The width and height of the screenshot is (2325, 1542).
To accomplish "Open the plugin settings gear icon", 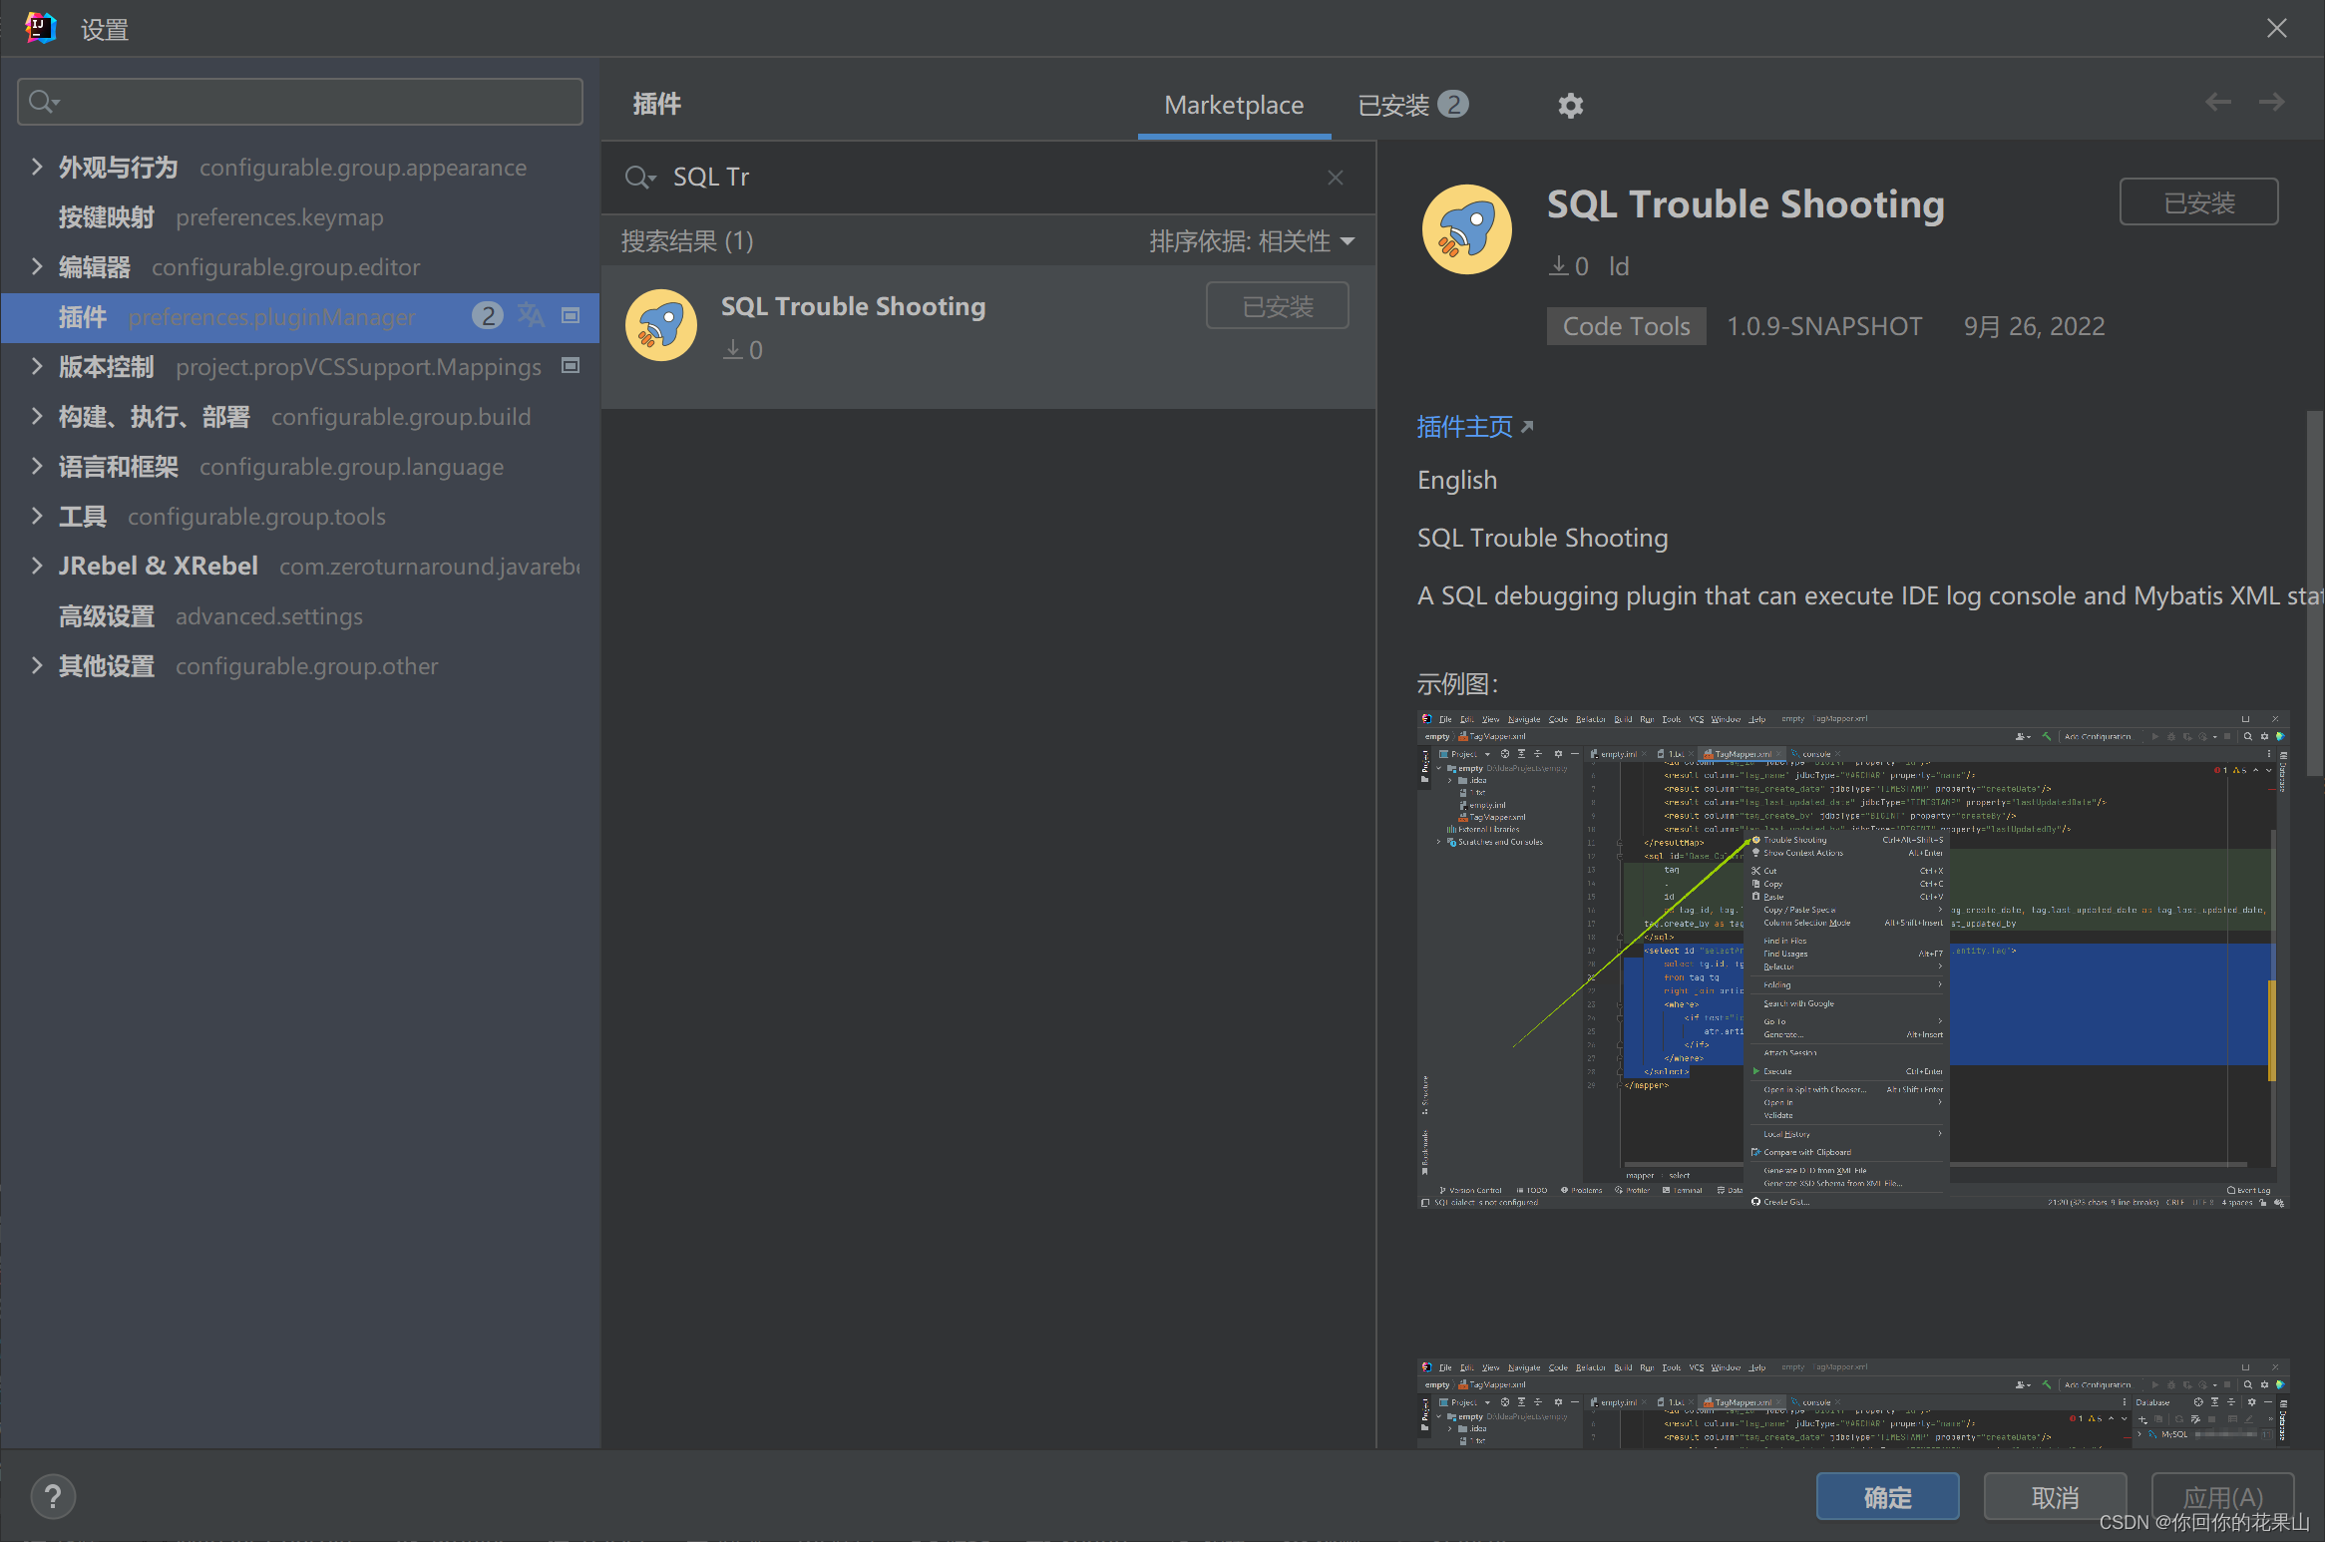I will point(1570,106).
